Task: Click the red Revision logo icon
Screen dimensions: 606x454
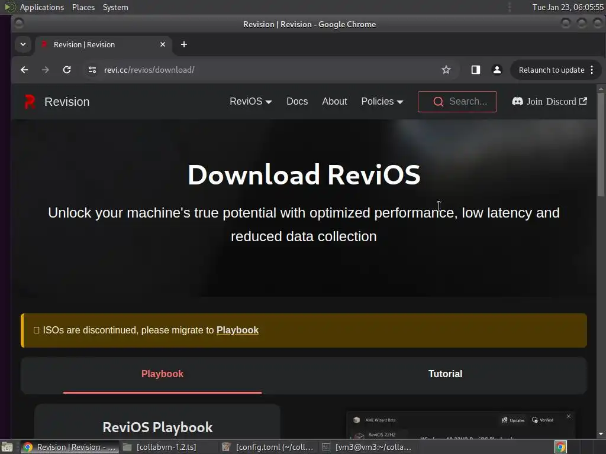Action: 30,102
